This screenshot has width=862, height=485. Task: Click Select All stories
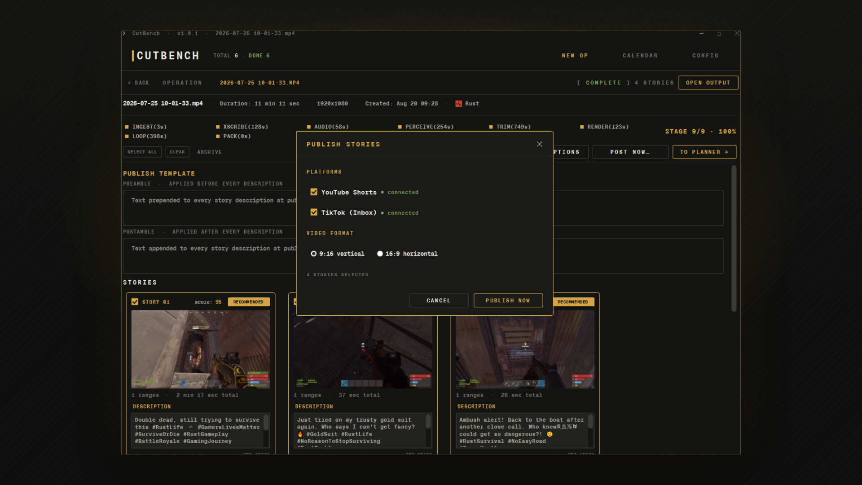click(142, 152)
